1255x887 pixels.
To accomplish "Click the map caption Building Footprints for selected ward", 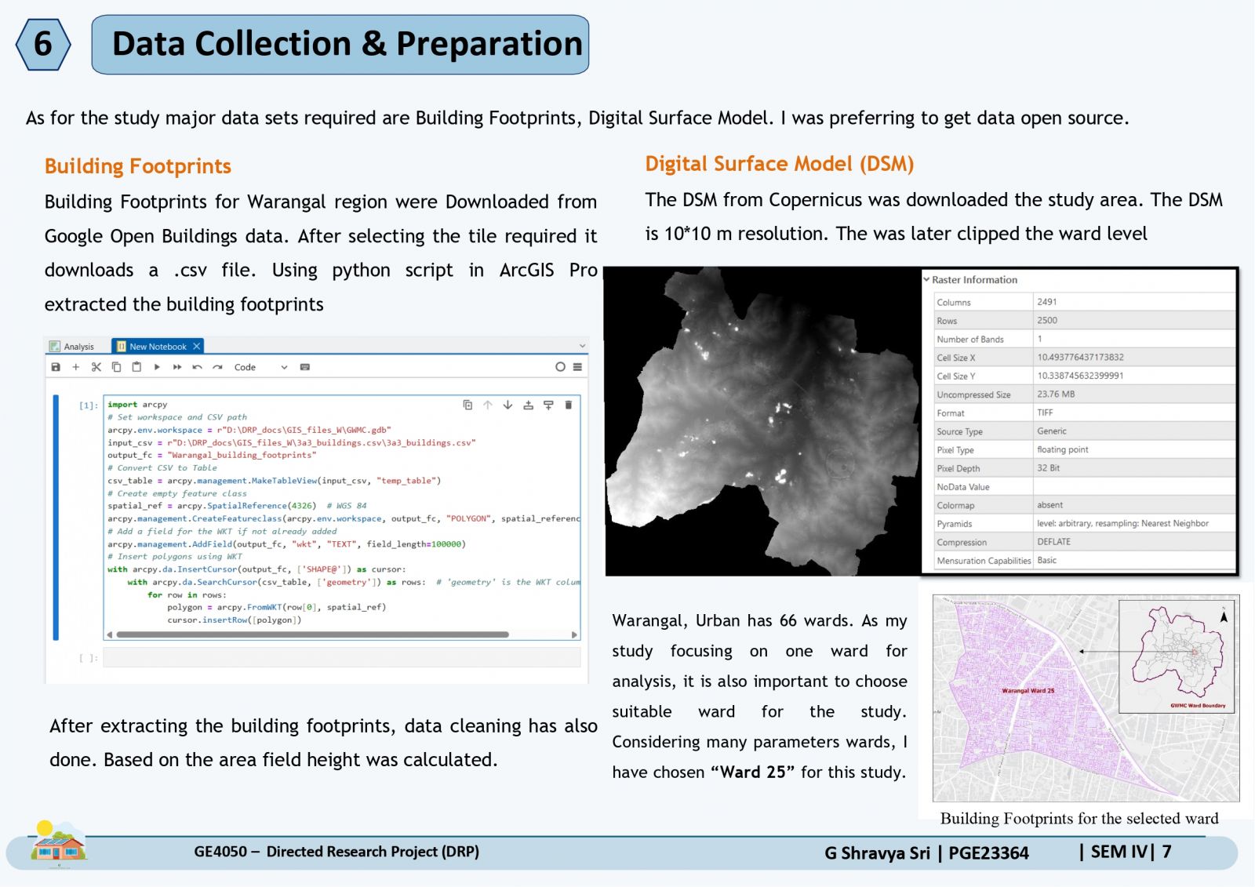I will coord(1079,819).
